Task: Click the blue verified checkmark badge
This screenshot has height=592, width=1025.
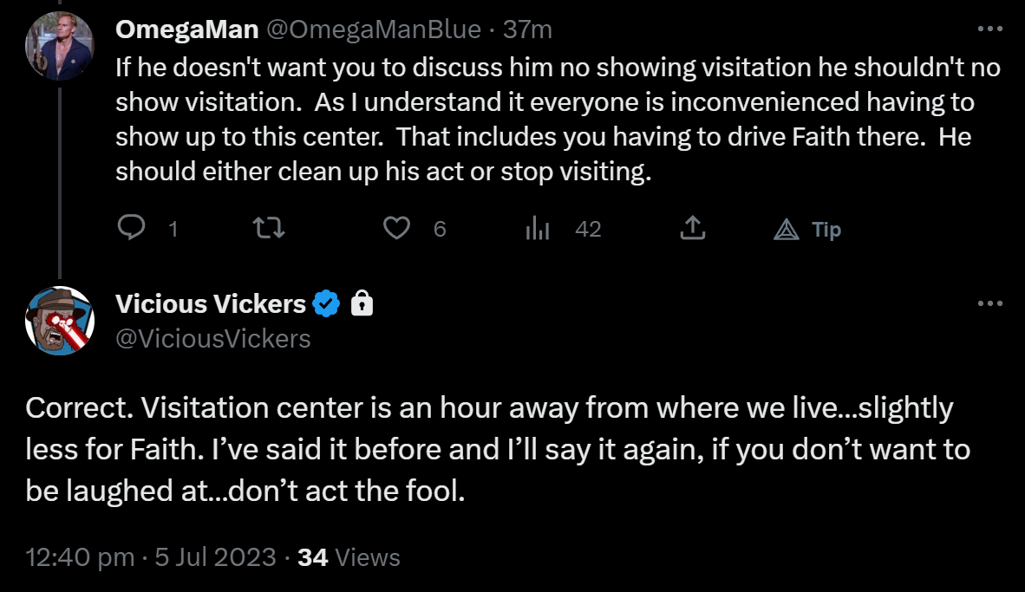Action: [325, 304]
